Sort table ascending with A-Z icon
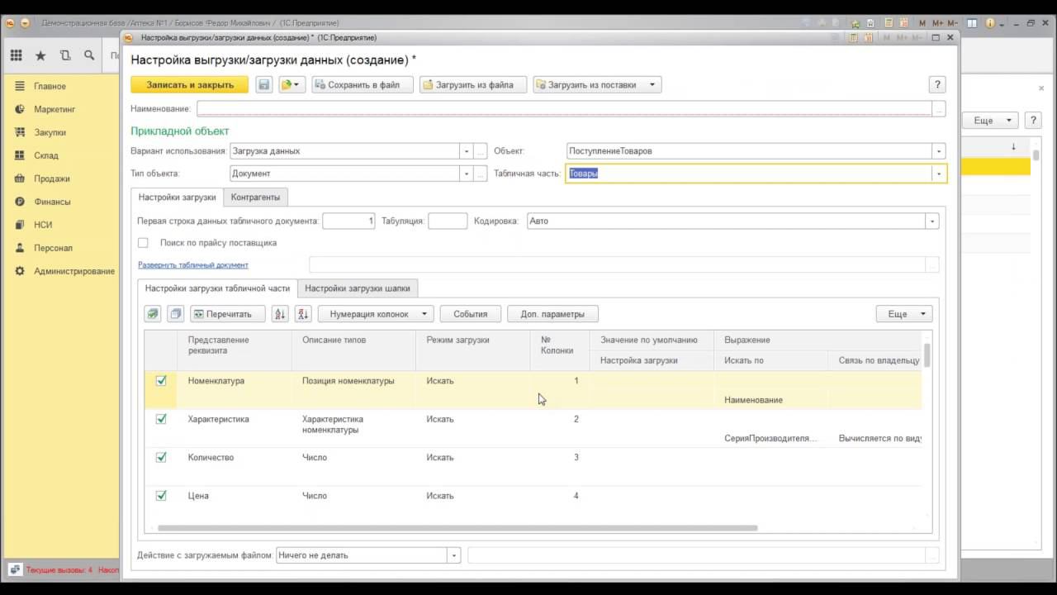The height and width of the screenshot is (595, 1057). point(280,314)
